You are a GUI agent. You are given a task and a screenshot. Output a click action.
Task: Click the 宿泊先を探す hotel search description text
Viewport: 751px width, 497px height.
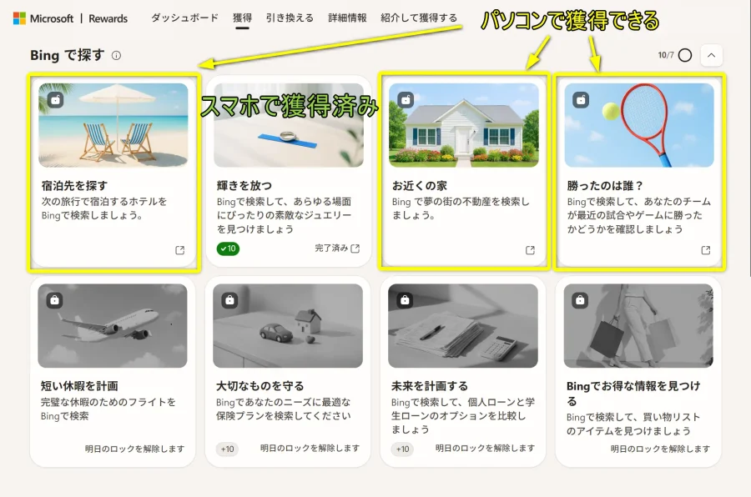click(104, 208)
